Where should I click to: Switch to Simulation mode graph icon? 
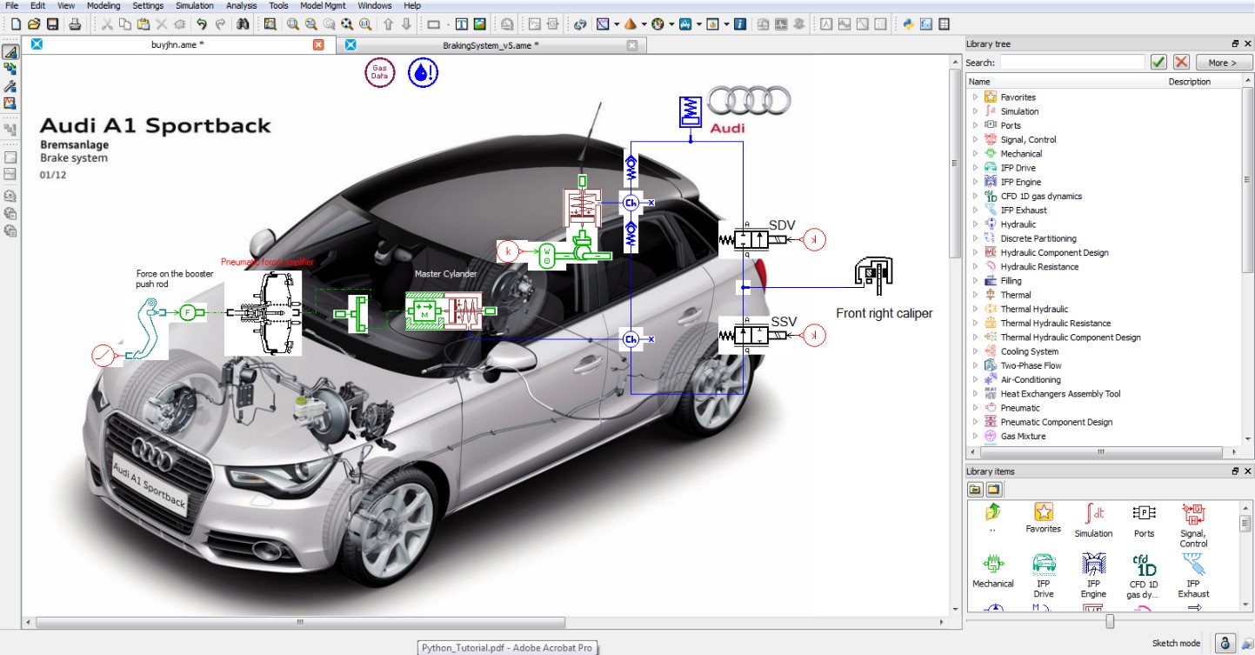coord(10,104)
